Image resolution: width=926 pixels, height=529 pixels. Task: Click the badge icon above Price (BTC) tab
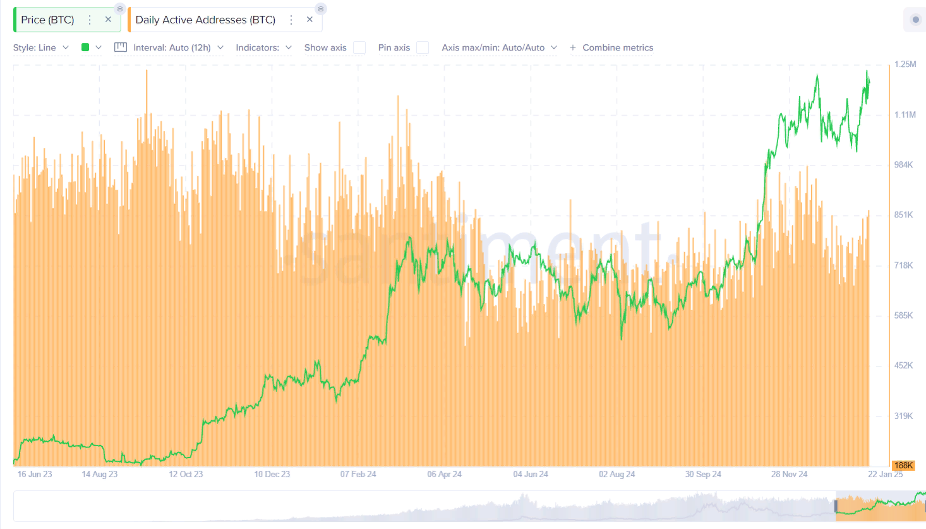pyautogui.click(x=120, y=9)
